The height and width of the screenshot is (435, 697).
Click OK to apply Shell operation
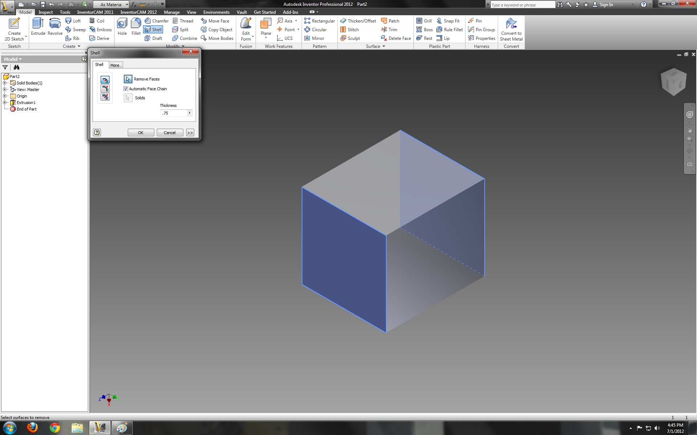click(141, 132)
